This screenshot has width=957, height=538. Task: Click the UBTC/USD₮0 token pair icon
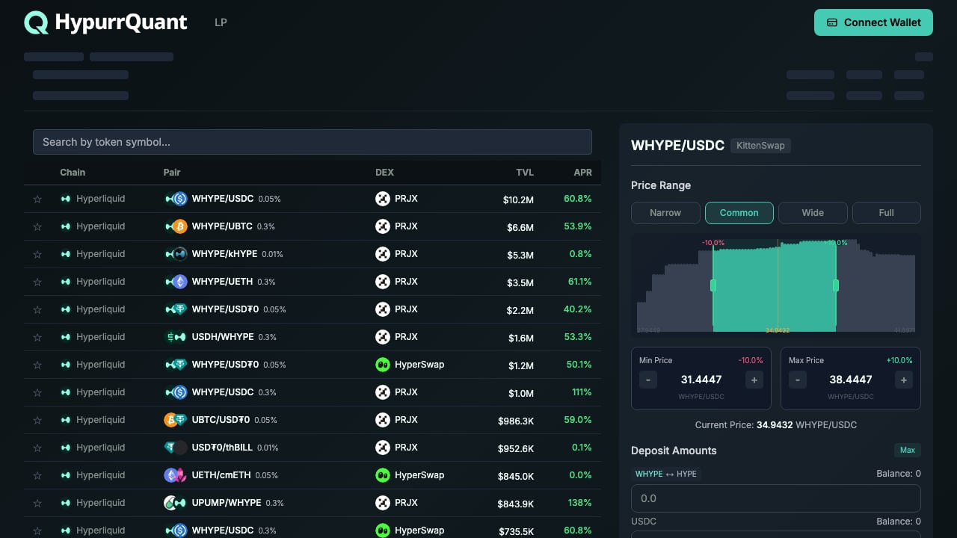pyautogui.click(x=176, y=420)
